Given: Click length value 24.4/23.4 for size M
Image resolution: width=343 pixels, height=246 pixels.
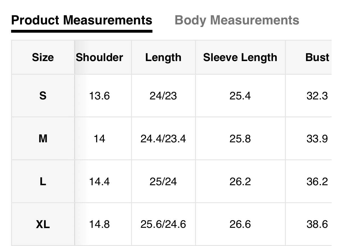Looking at the screenshot, I should 163,139.
